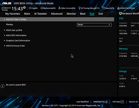Click the 15:43 clock time

pos(17,9)
